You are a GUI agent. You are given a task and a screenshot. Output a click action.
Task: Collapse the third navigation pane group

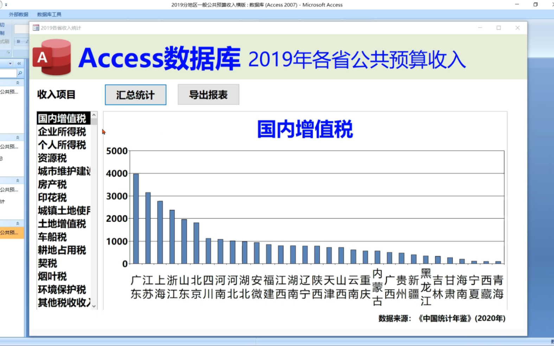pyautogui.click(x=18, y=181)
